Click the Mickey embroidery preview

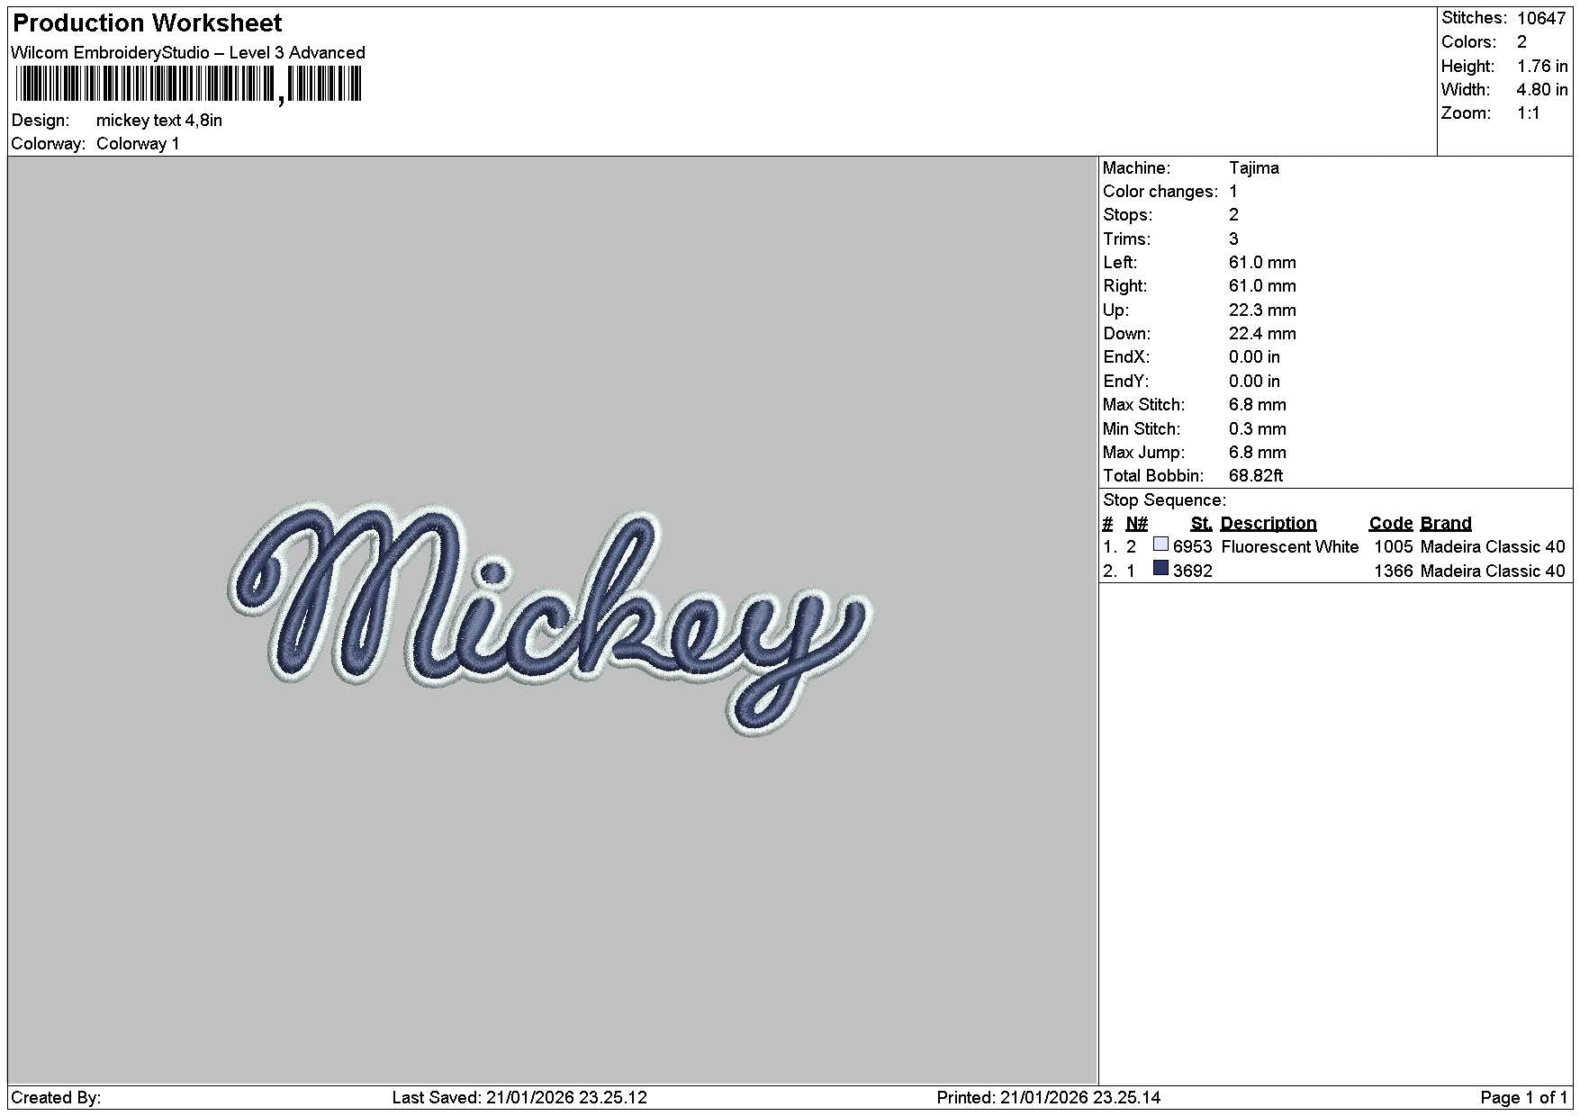tap(550, 619)
